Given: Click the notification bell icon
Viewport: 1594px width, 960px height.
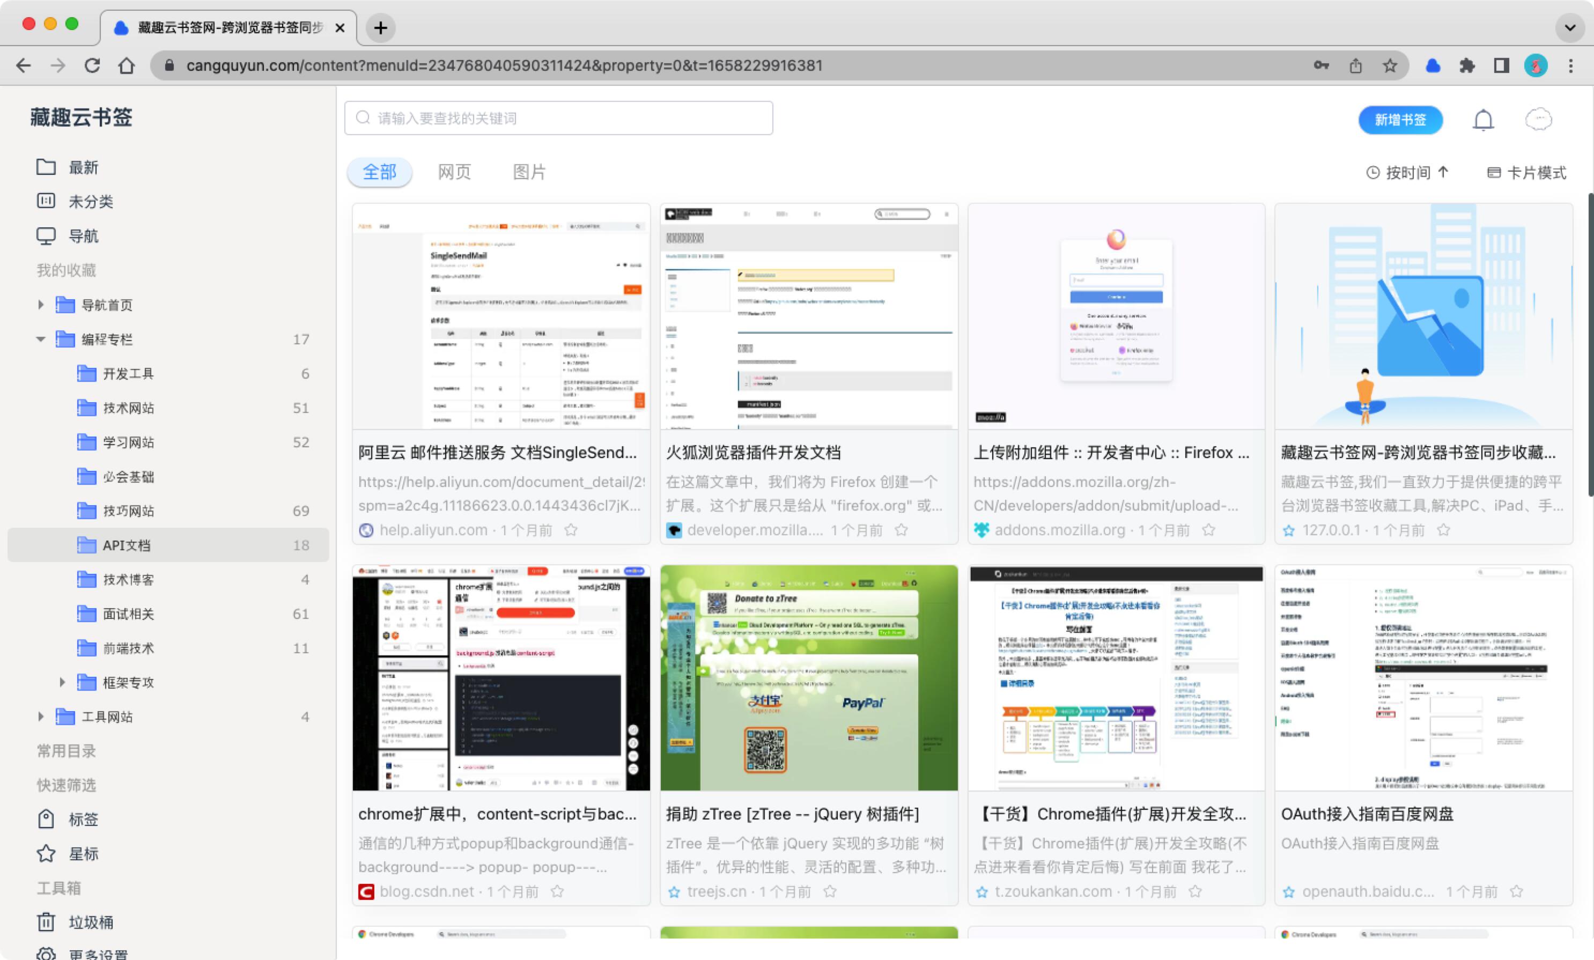Looking at the screenshot, I should point(1483,120).
